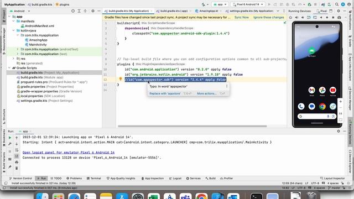Open Terminal in the macOS dock
Screen dimensions: 354x199
pyautogui.click(x=257, y=196)
